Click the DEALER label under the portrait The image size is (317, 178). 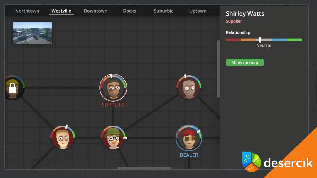(189, 155)
